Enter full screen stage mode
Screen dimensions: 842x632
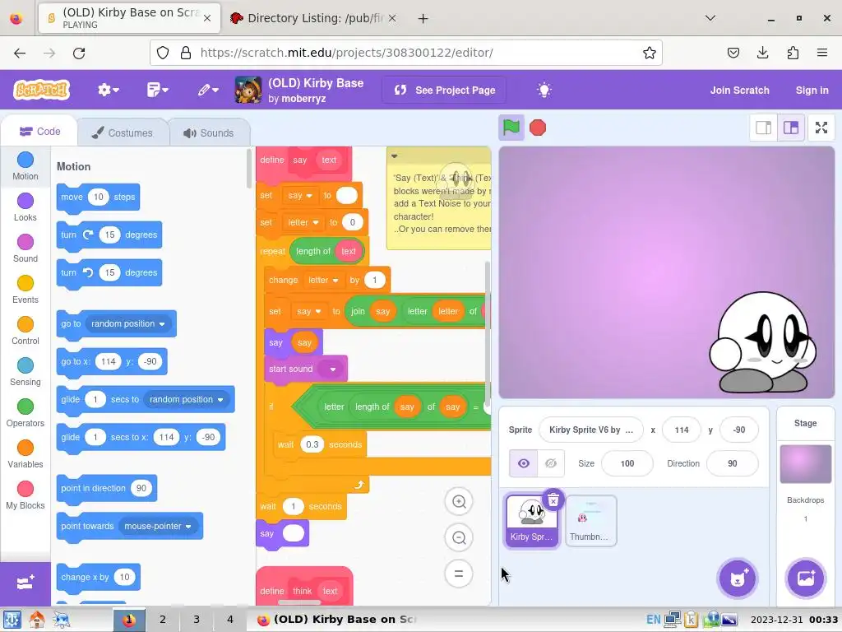tap(821, 128)
